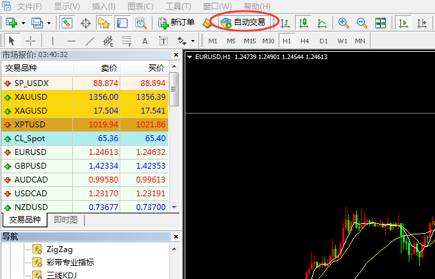The width and height of the screenshot is (435, 279).
Task: Close the 导航 navigator panel
Action: tap(176, 236)
